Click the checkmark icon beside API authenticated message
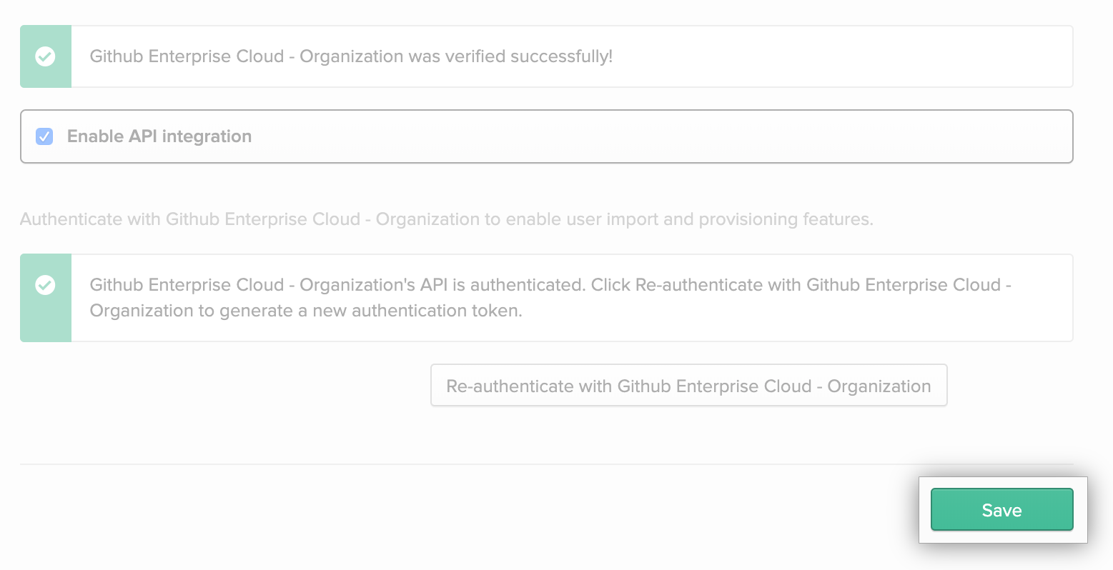 pyautogui.click(x=45, y=285)
